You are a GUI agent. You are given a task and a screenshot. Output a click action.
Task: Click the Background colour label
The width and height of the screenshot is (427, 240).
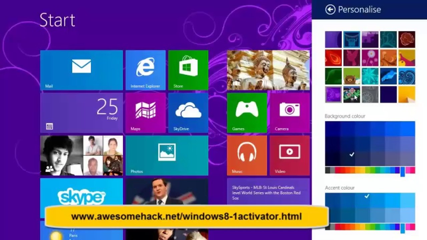pos(345,116)
